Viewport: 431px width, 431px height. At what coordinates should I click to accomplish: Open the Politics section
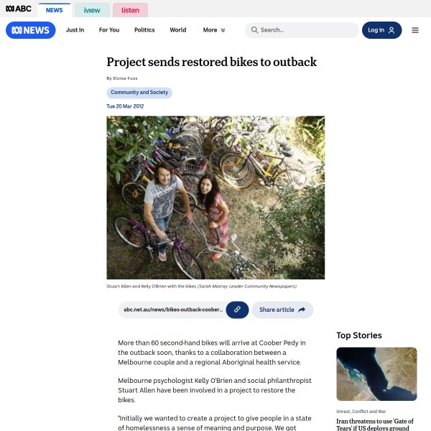click(x=144, y=30)
